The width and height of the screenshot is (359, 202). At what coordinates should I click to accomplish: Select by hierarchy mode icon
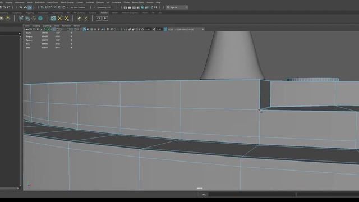[x=20, y=7]
